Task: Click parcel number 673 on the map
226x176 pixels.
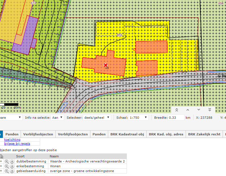Action: (x=33, y=3)
